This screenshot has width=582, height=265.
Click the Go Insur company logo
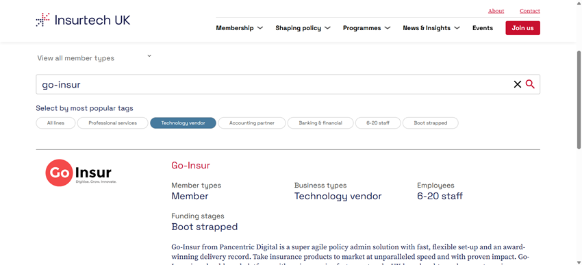(x=81, y=173)
